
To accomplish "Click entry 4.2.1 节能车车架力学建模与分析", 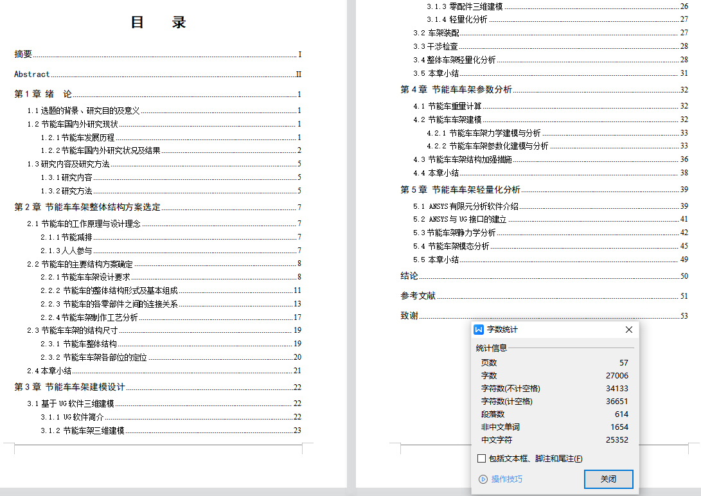I will click(x=558, y=133).
